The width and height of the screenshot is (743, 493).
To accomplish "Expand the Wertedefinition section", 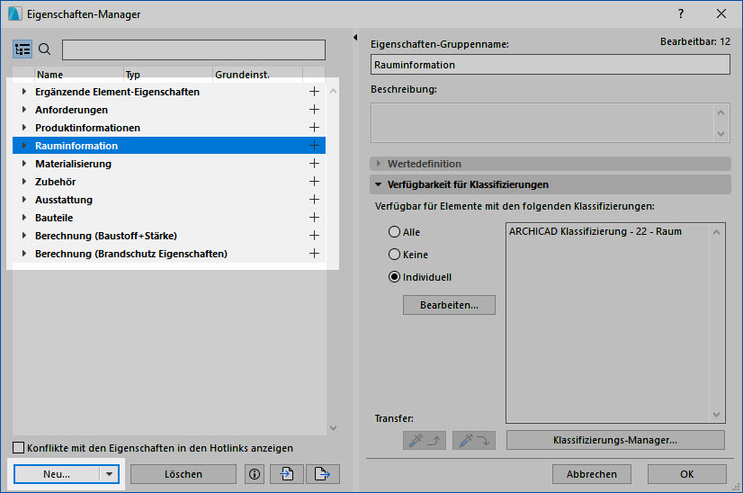I will [379, 164].
